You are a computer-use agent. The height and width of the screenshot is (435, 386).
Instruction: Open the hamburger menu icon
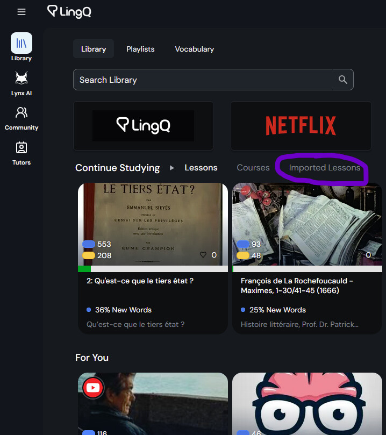pyautogui.click(x=22, y=12)
